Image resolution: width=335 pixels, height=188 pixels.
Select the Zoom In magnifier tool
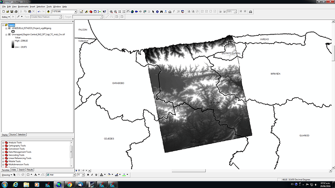tap(111, 12)
